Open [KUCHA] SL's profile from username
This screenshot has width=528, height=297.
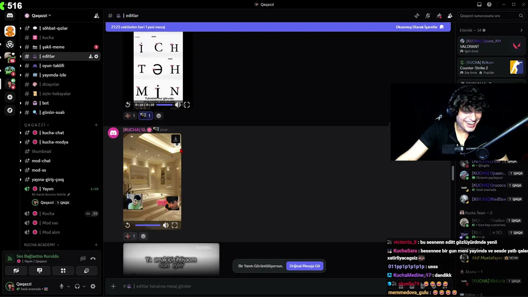[x=134, y=130]
